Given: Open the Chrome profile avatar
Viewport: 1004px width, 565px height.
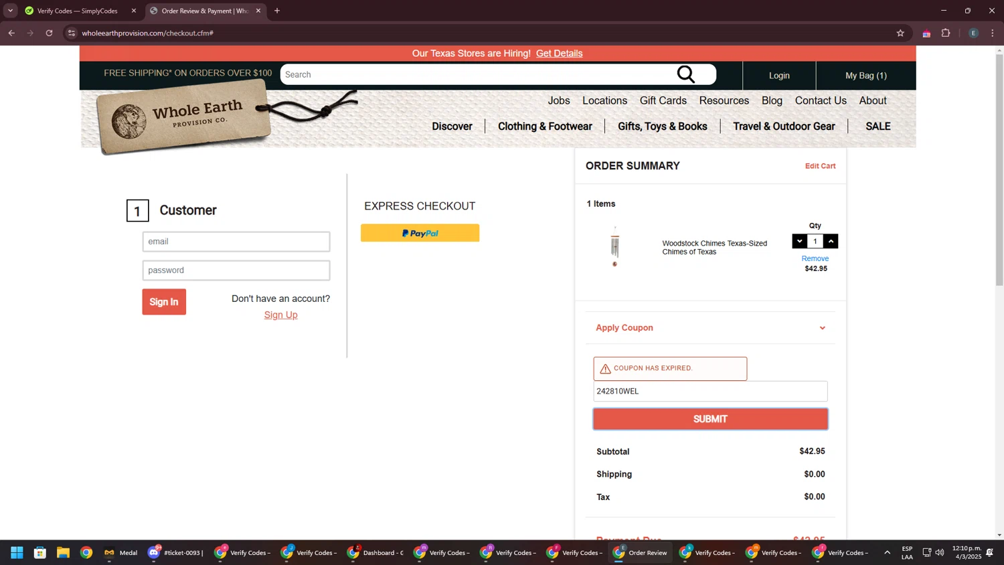Looking at the screenshot, I should [973, 33].
